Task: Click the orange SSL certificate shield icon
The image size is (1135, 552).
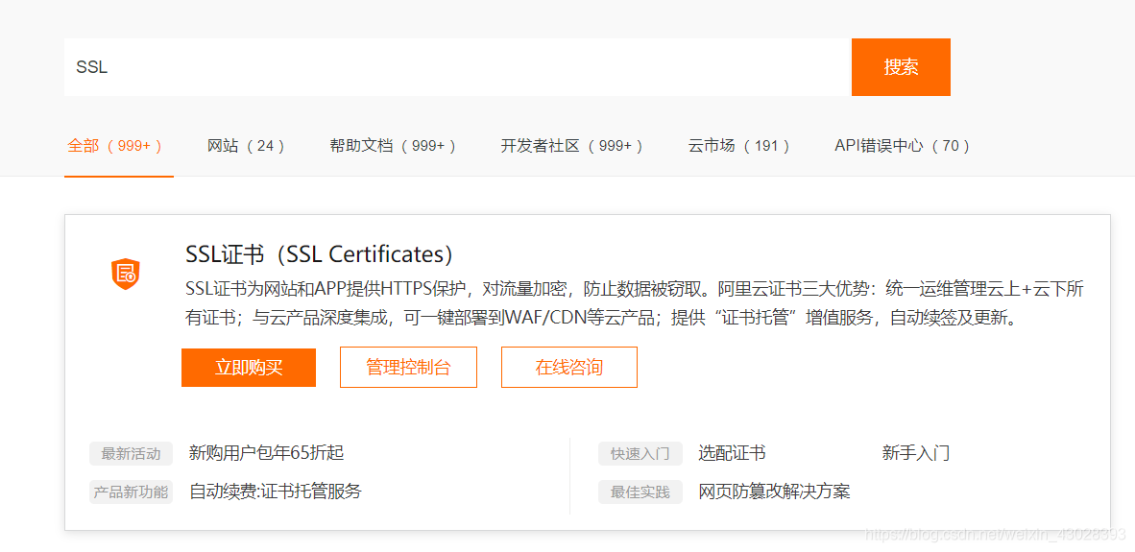Action: tap(126, 275)
